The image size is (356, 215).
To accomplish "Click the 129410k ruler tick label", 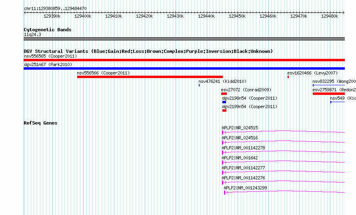I will (x=114, y=16).
